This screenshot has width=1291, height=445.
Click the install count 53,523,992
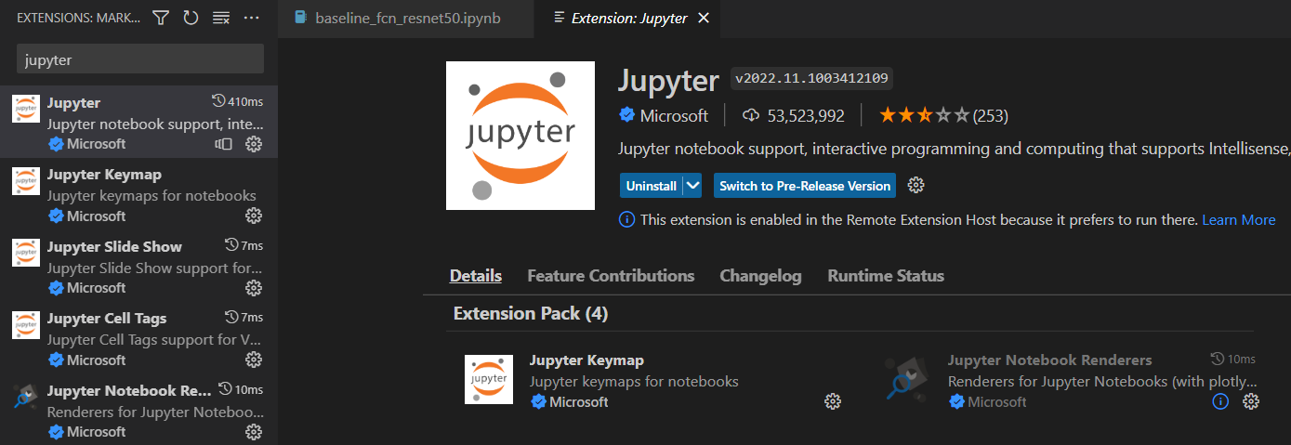[794, 115]
